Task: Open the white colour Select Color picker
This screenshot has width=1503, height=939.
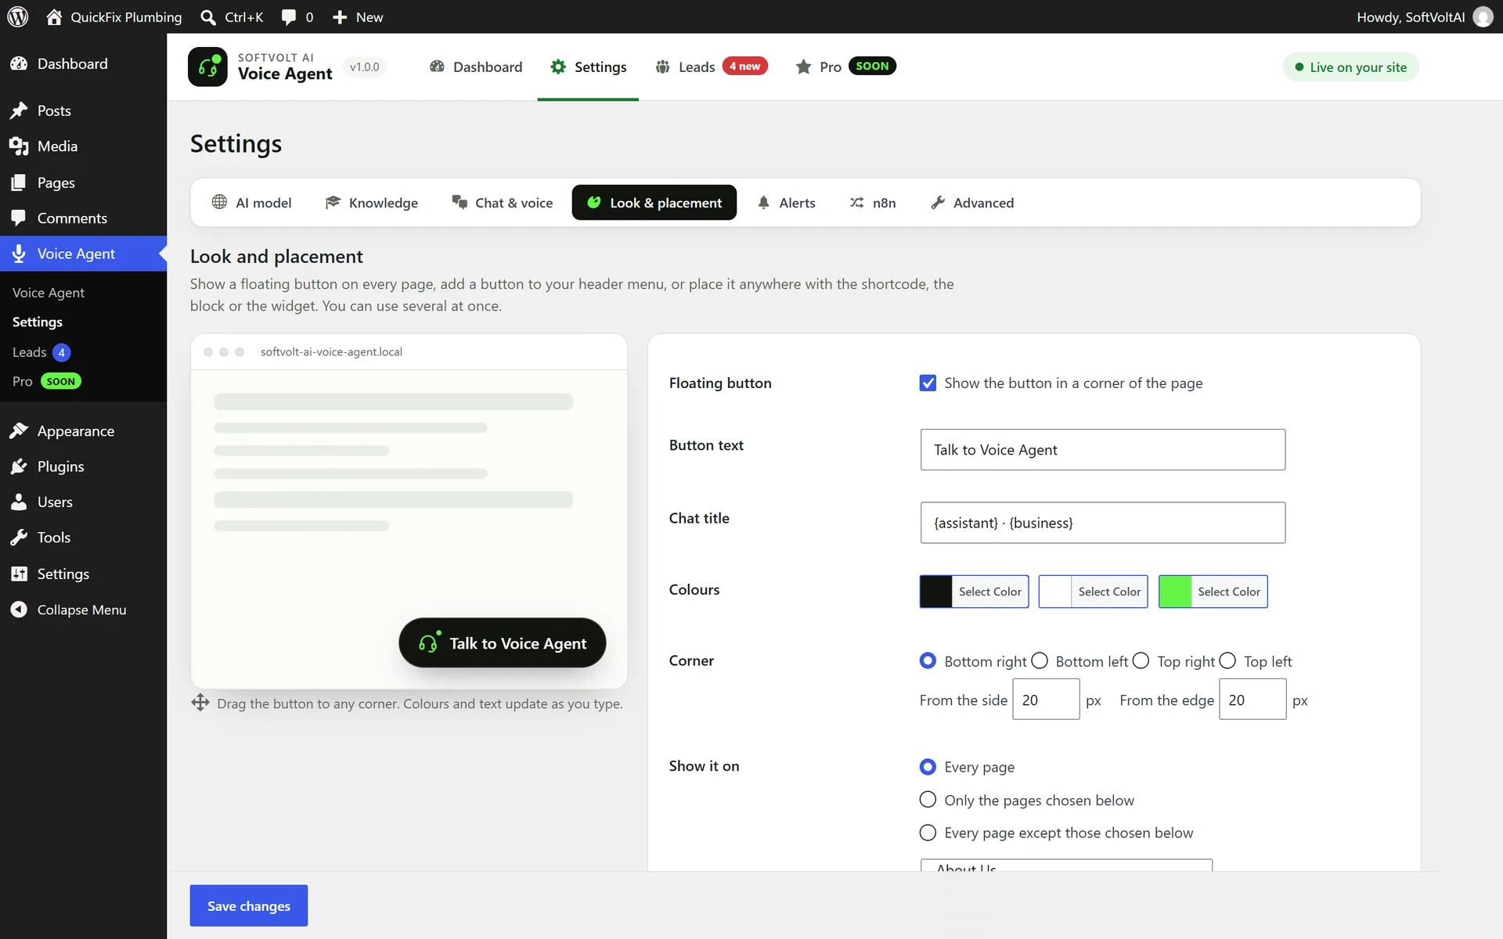Action: click(x=1093, y=592)
